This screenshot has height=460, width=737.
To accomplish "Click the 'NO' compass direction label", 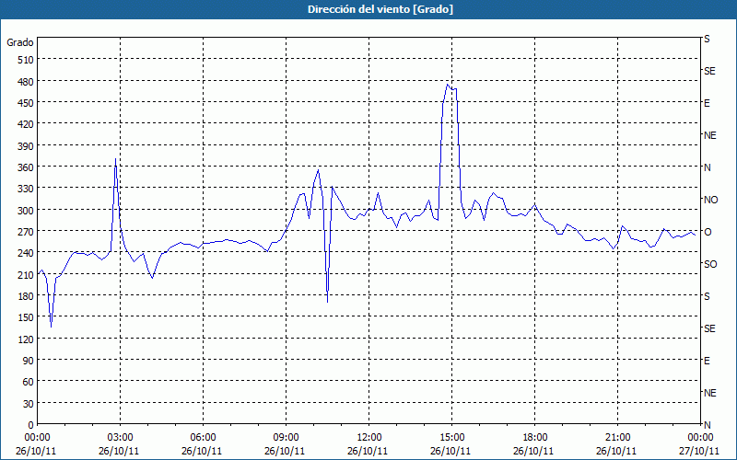I will 710,200.
